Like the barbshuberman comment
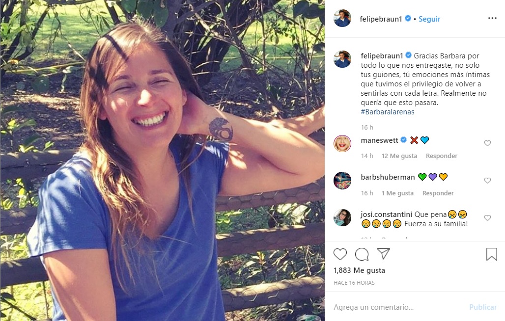The width and height of the screenshot is (505, 321). click(x=488, y=181)
